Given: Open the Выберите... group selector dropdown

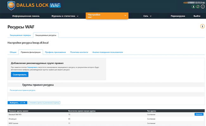Looking at the screenshot, I should pos(17,103).
